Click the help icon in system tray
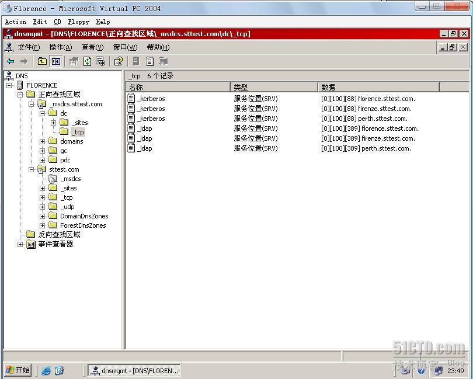The width and height of the screenshot is (473, 379). (x=421, y=371)
